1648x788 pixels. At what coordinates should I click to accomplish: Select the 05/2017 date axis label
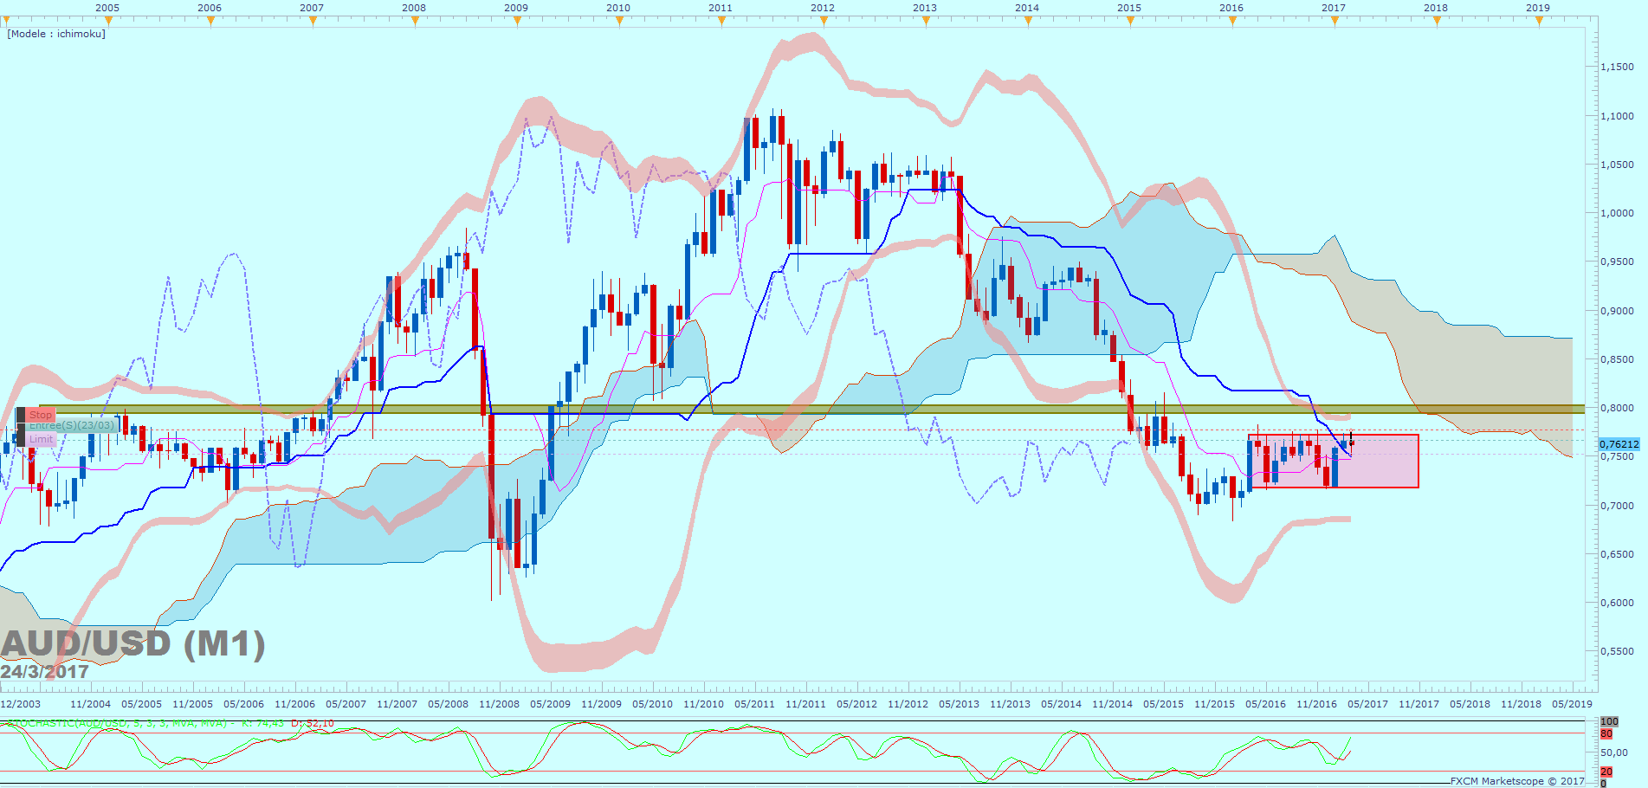(x=1367, y=704)
